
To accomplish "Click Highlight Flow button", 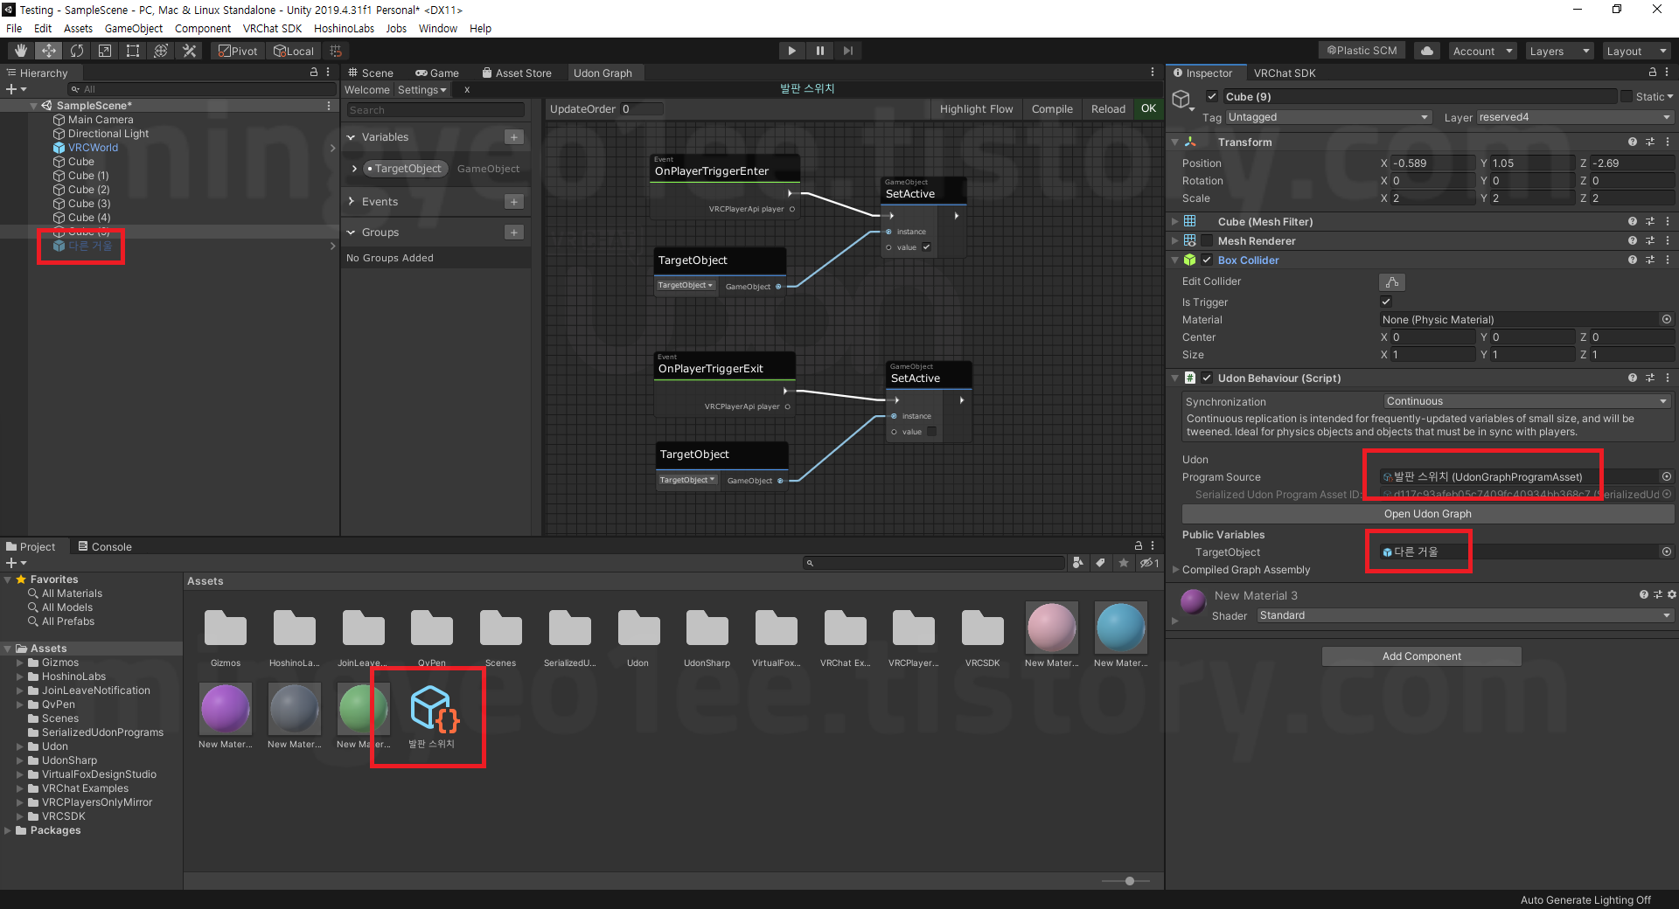I will click(x=976, y=108).
